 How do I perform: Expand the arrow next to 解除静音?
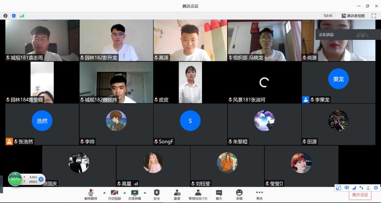(x=104, y=193)
